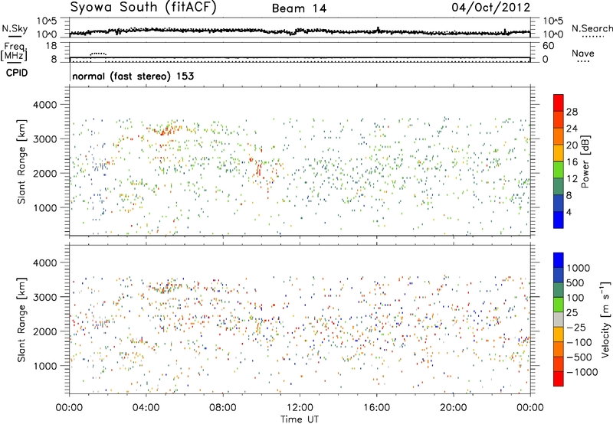This screenshot has height=424, width=613.
Task: Click the bright blue top Velocity color segment
Action: (x=559, y=260)
